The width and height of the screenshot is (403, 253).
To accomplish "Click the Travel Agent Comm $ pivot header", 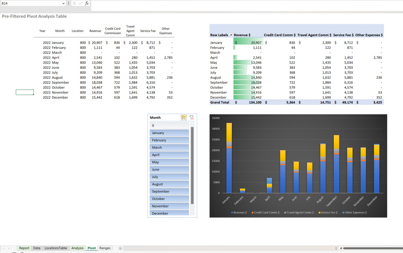I will pyautogui.click(x=314, y=35).
